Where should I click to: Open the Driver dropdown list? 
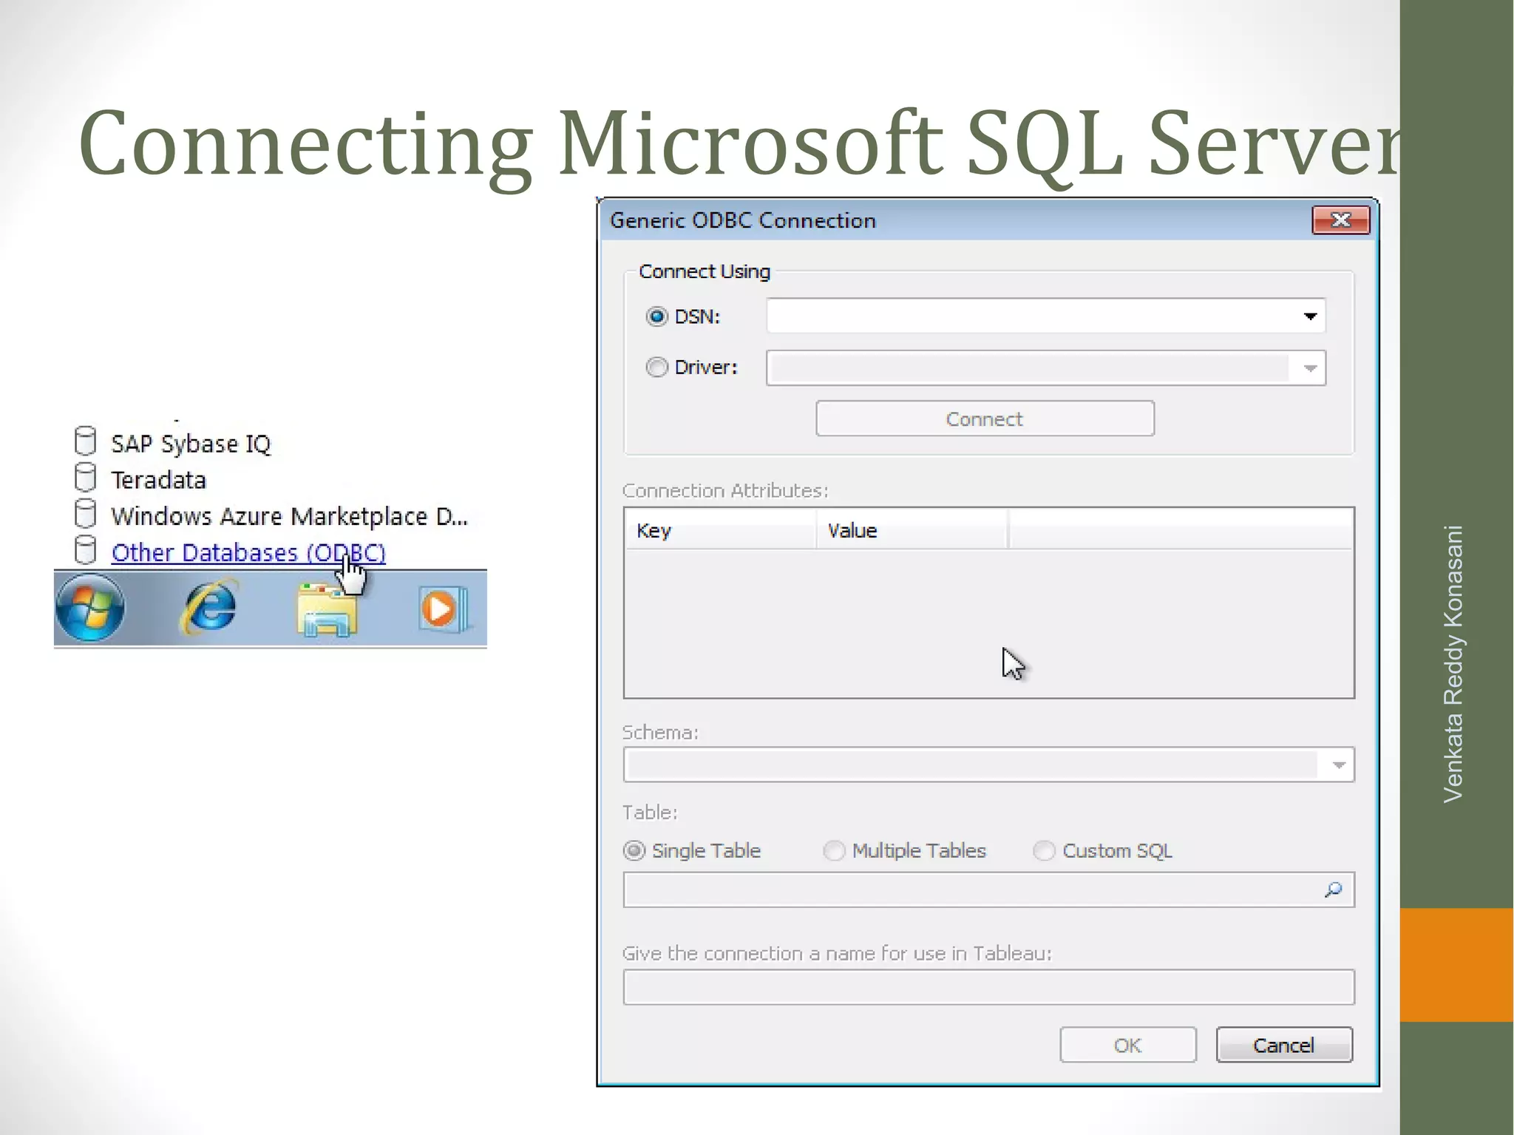(x=1310, y=367)
